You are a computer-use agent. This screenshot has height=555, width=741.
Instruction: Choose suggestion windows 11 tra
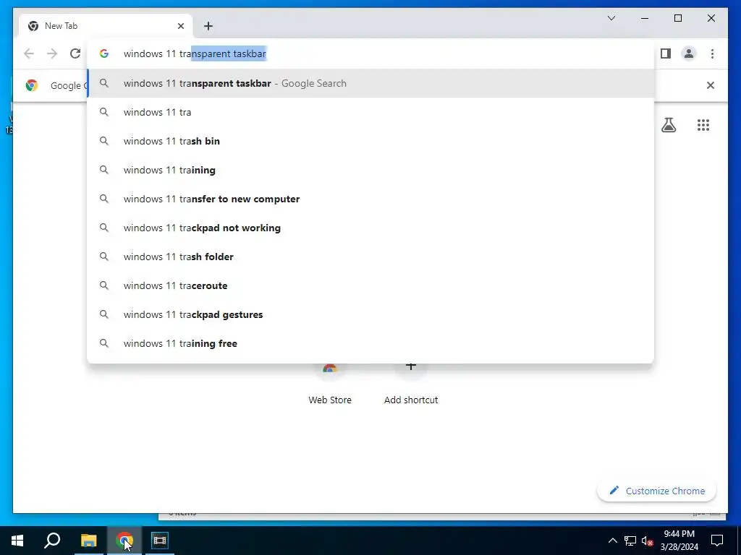coord(371,112)
